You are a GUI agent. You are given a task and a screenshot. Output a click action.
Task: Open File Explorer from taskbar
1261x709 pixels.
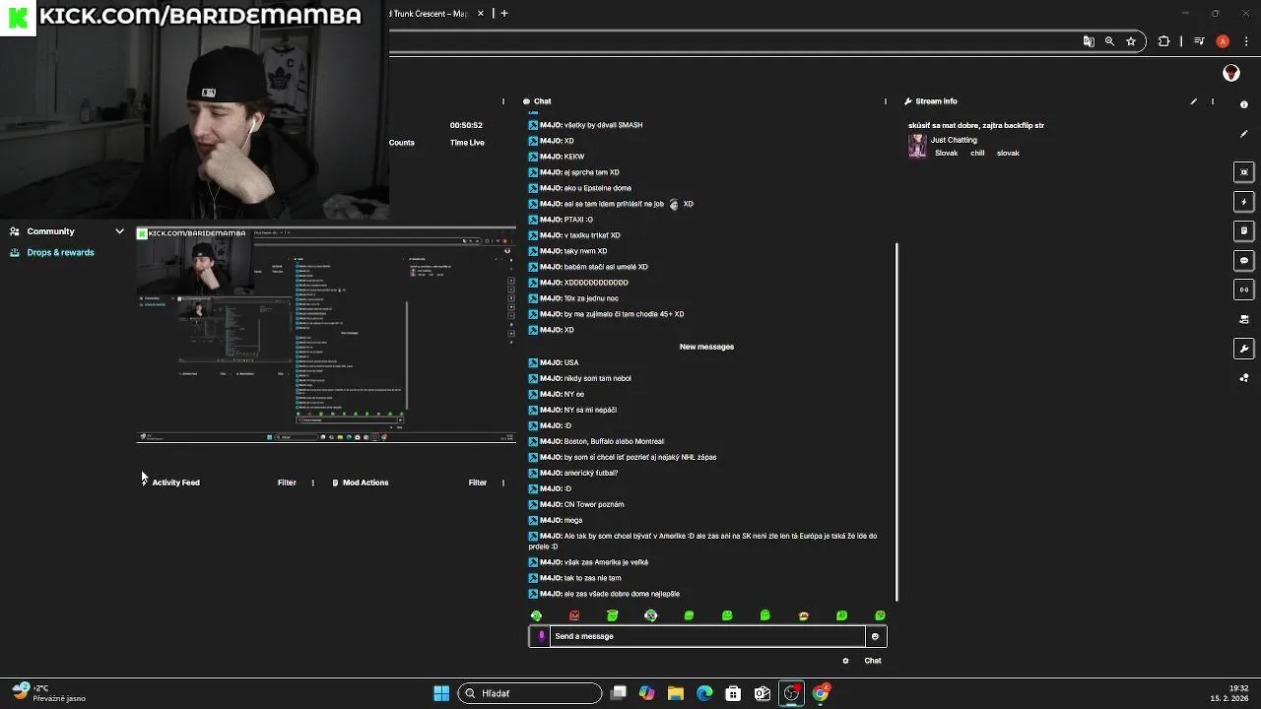(676, 693)
